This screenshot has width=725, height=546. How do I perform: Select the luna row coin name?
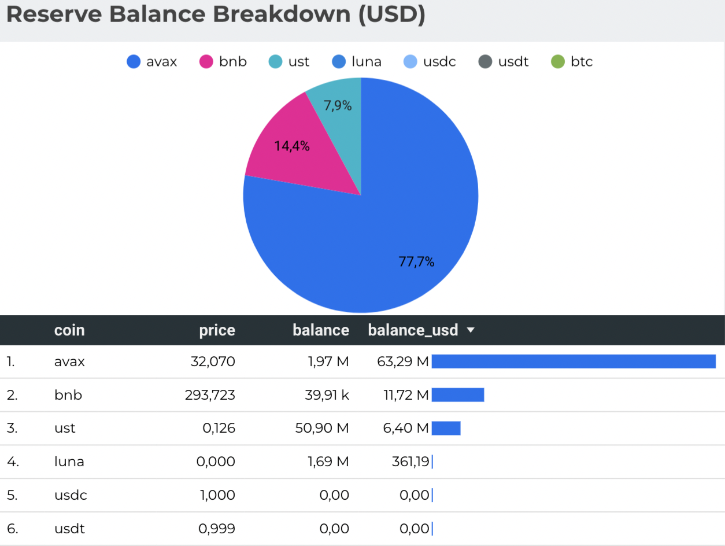point(69,462)
